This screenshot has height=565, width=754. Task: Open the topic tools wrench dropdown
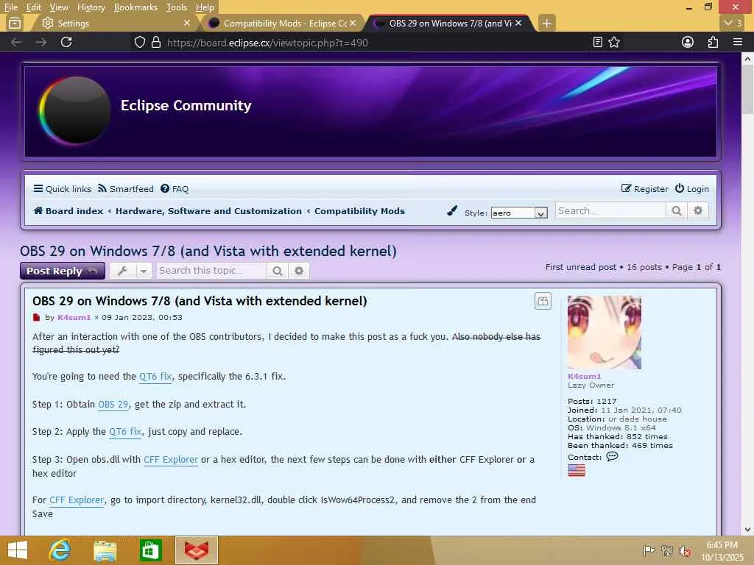coord(130,271)
